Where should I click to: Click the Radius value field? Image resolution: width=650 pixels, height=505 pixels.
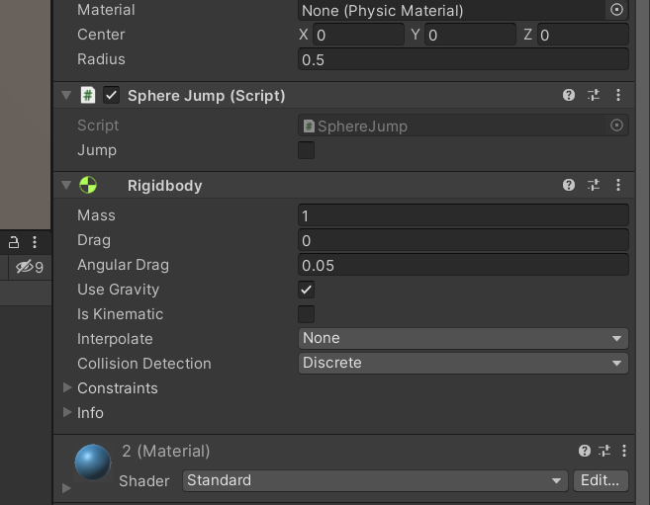pyautogui.click(x=463, y=59)
